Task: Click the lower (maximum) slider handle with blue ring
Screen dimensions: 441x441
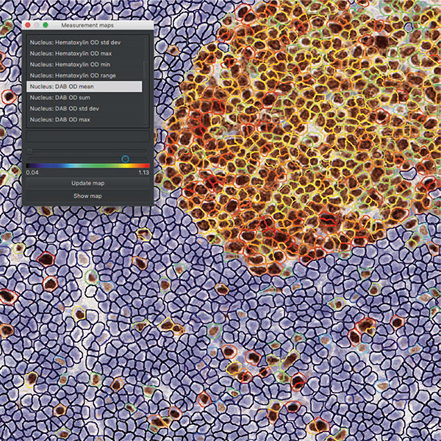Action: (125, 159)
